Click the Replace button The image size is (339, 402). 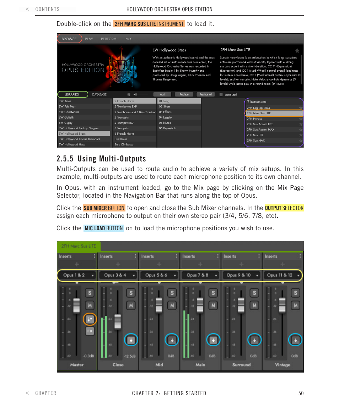pyautogui.click(x=184, y=95)
